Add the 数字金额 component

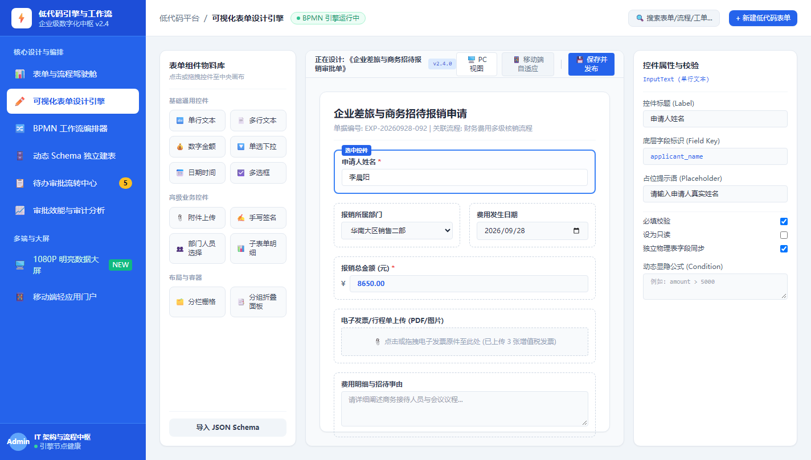(x=197, y=147)
